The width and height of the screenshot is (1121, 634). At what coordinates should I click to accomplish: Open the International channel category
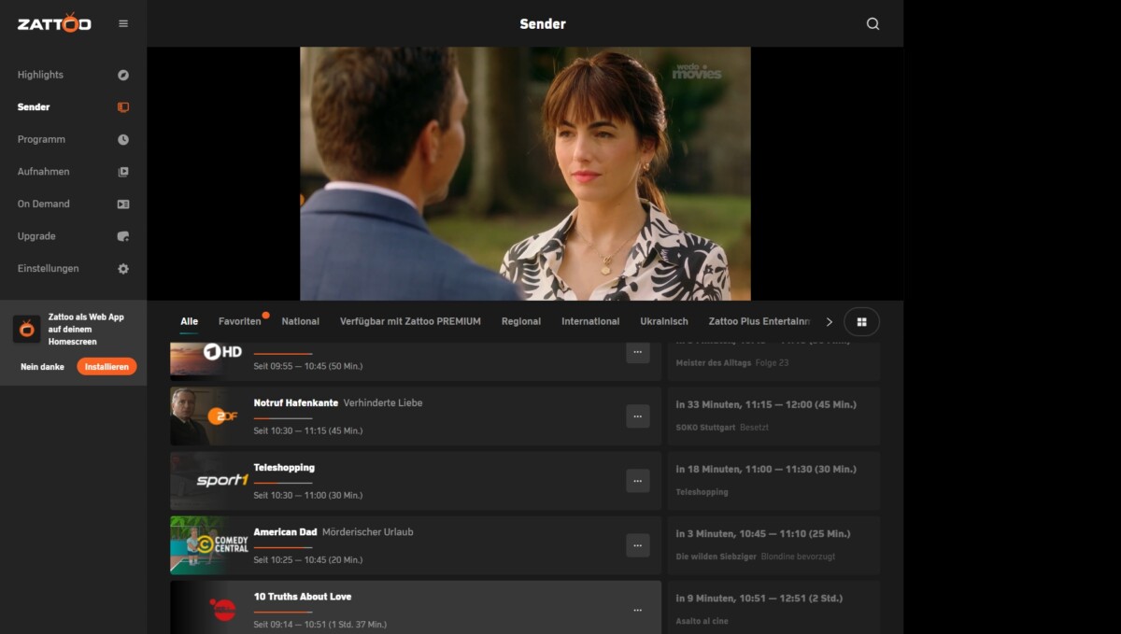coord(589,320)
